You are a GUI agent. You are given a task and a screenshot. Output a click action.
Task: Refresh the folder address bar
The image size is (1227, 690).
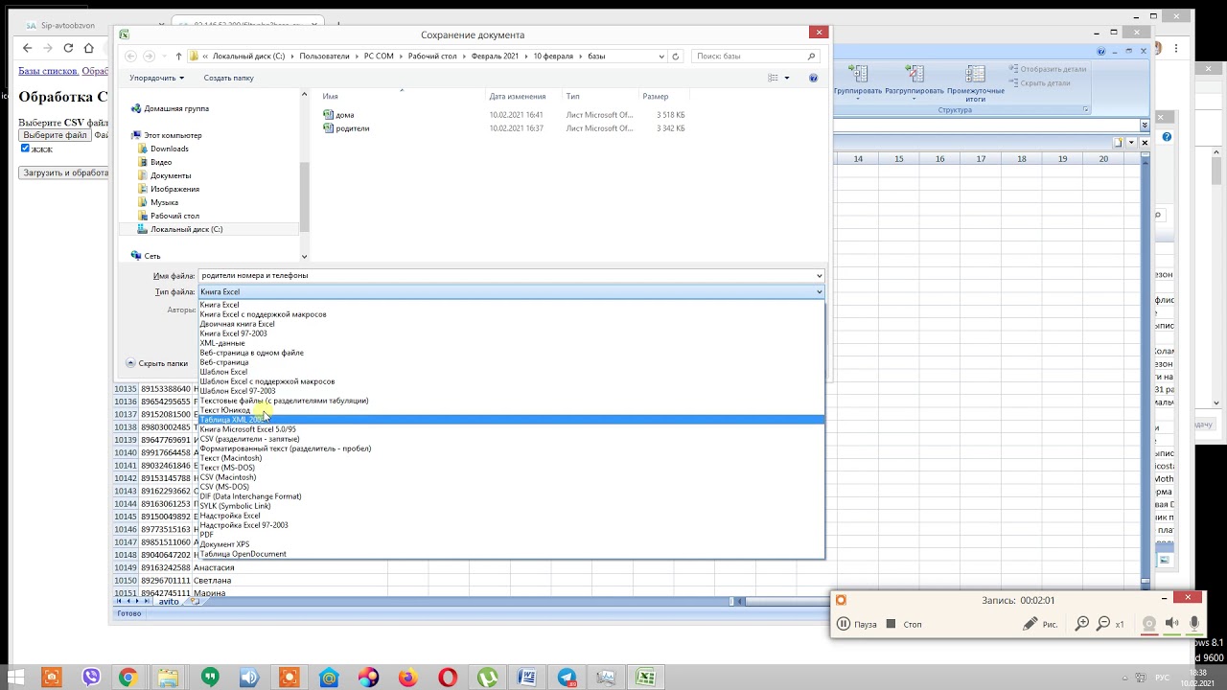point(676,57)
